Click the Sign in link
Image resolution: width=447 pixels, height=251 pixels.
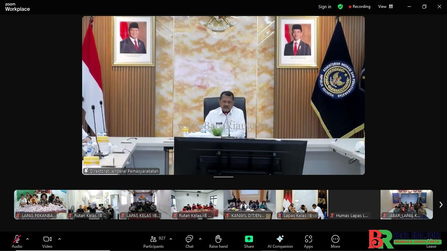(x=325, y=7)
